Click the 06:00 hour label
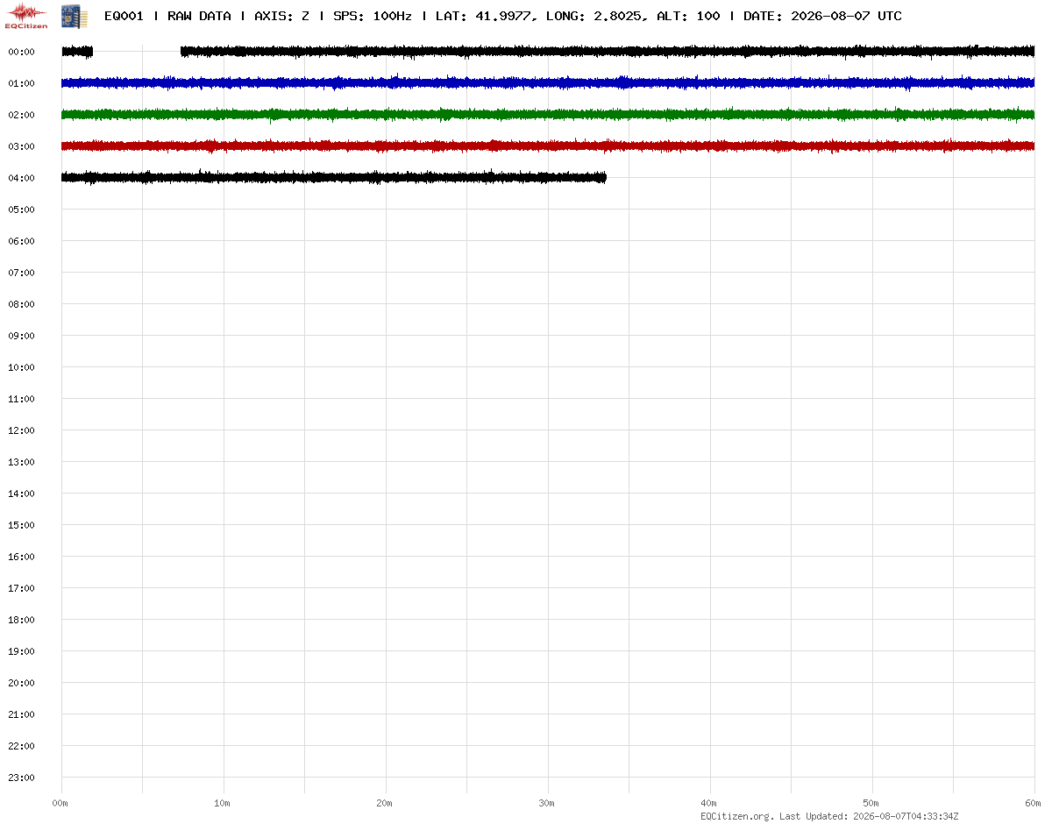The image size is (1052, 824). [x=21, y=241]
